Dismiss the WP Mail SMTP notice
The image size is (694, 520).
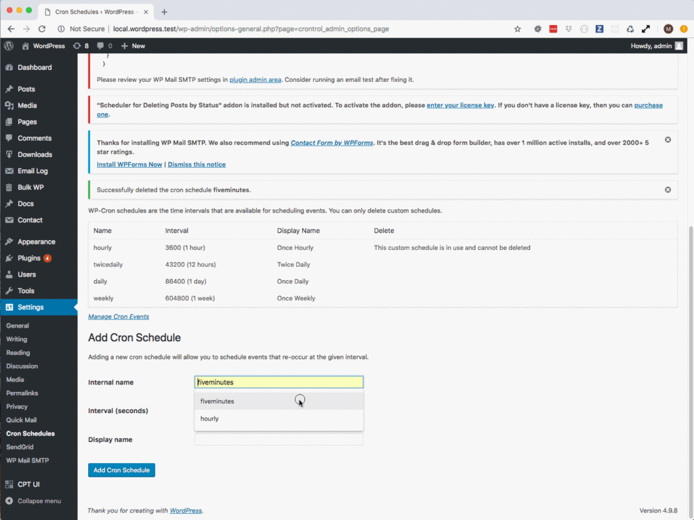click(668, 139)
